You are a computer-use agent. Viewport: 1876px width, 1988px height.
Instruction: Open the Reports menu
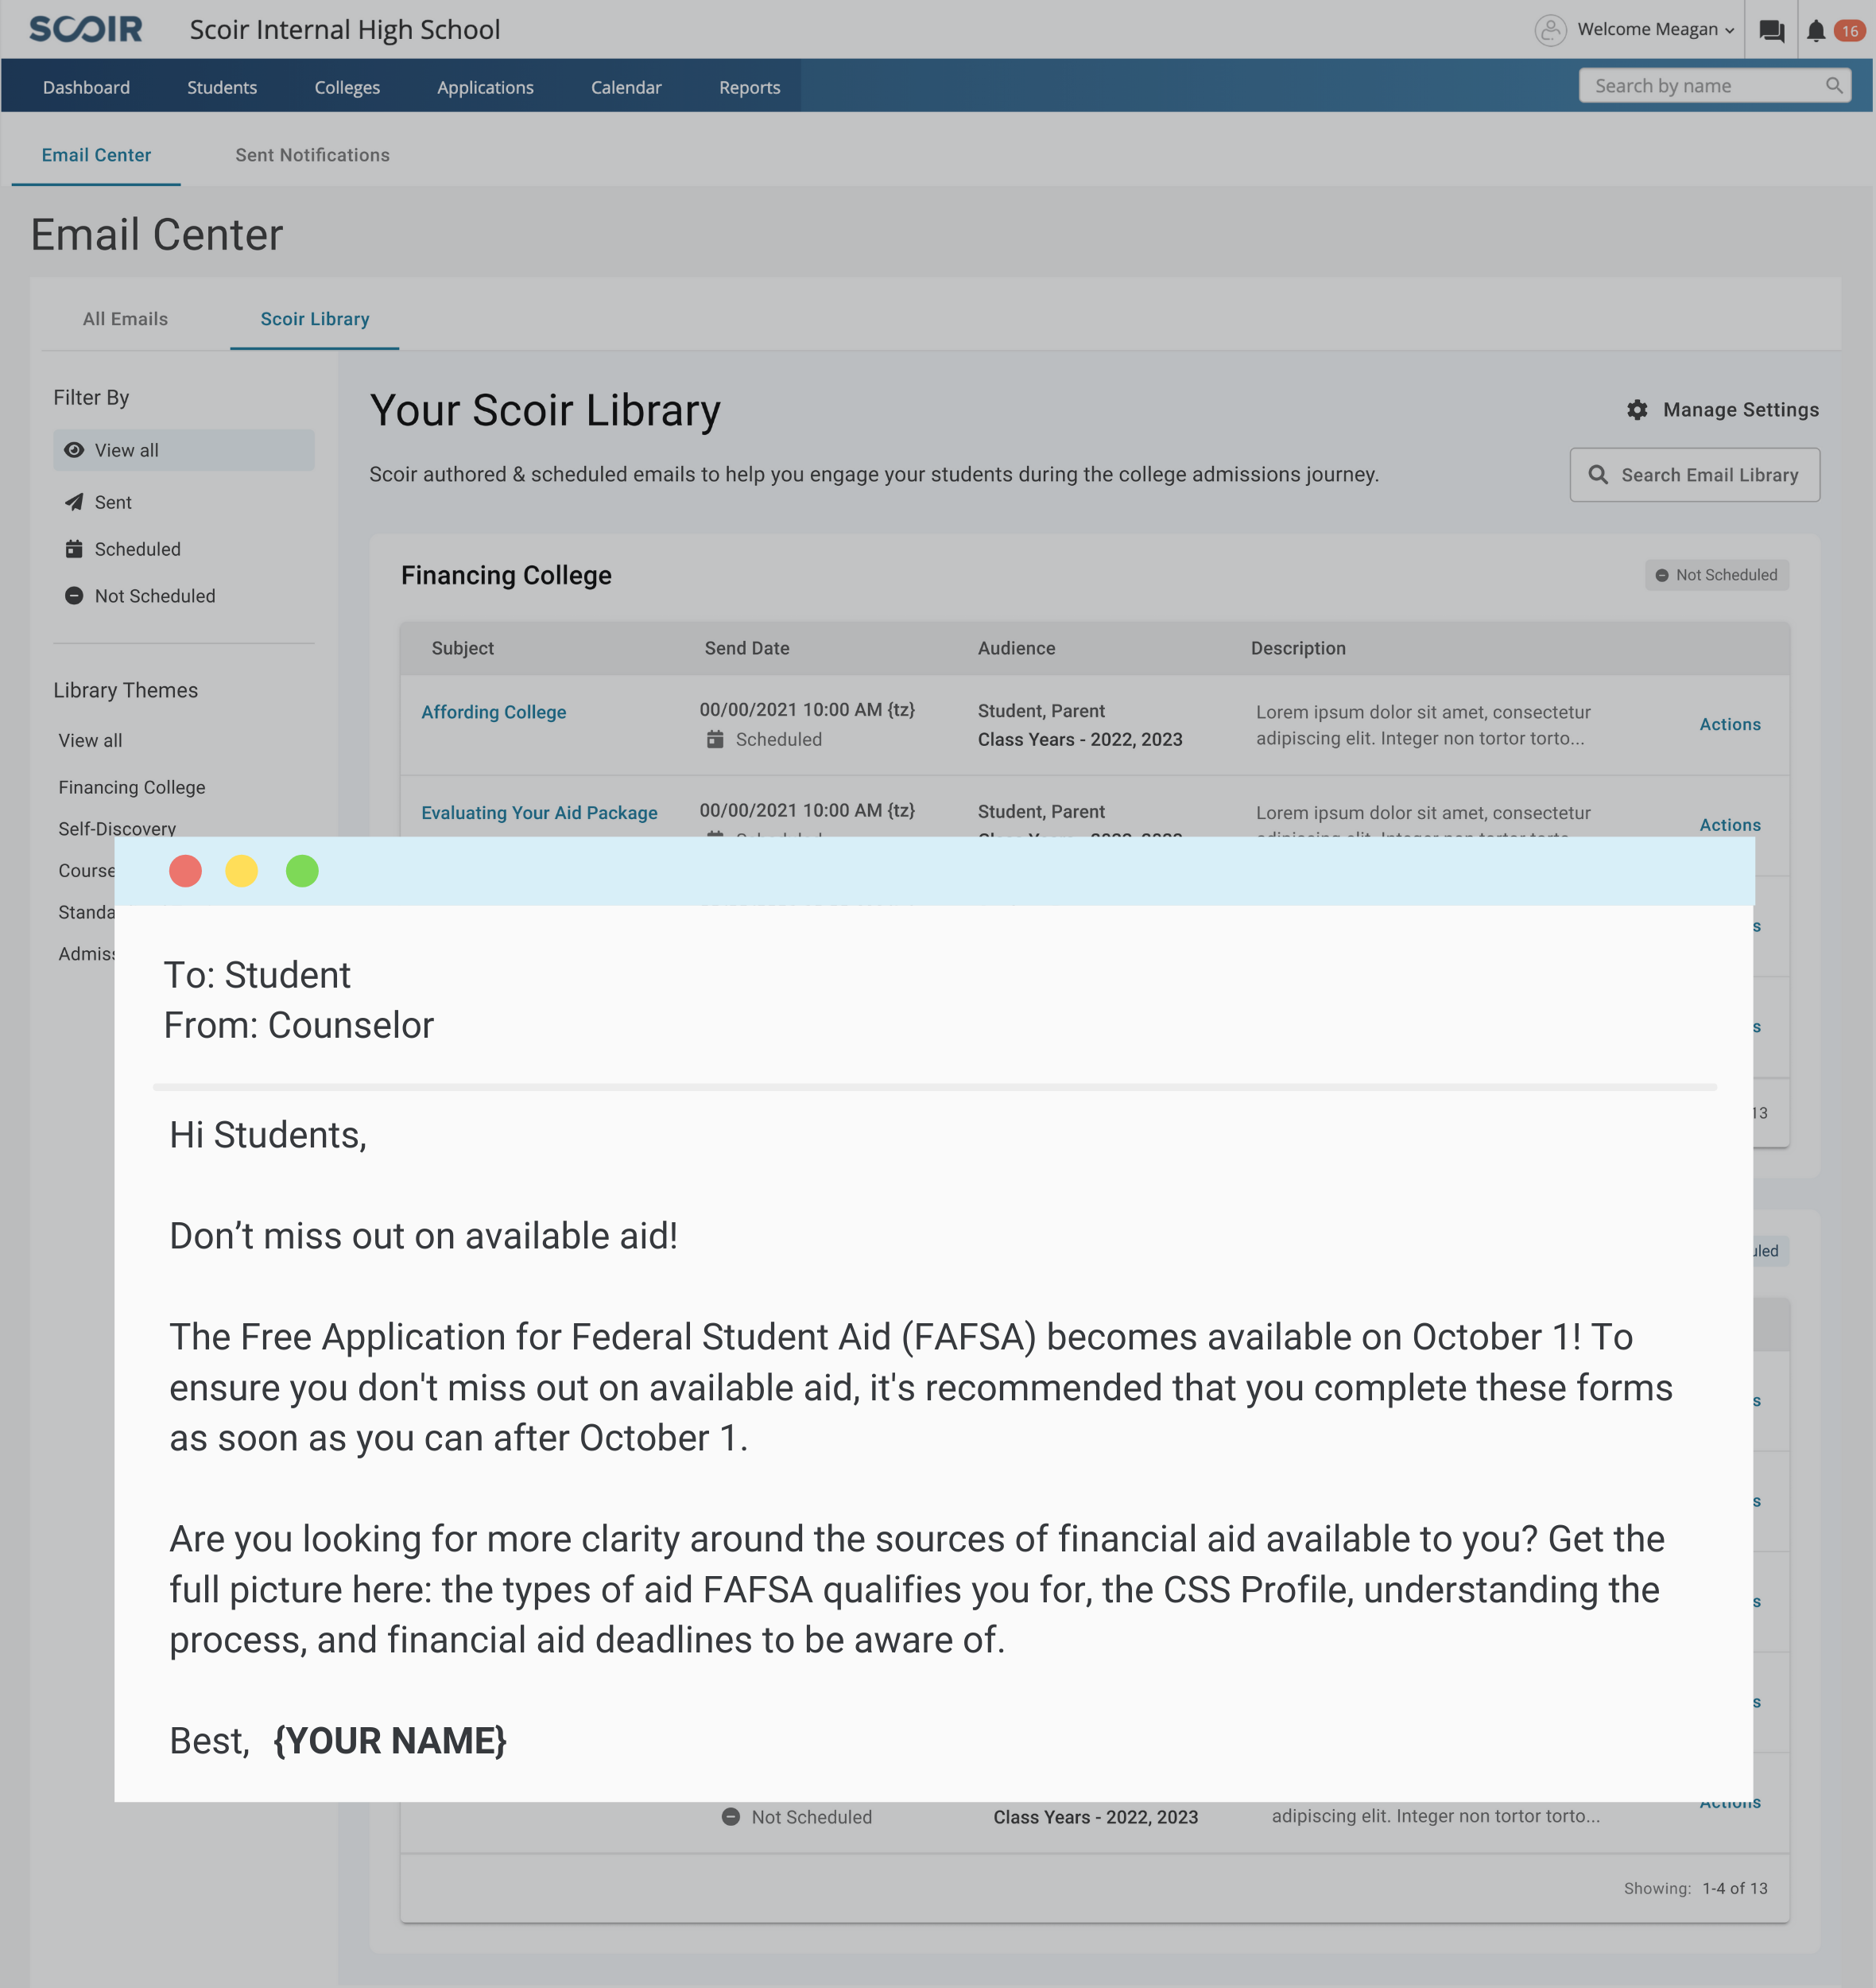click(x=749, y=87)
